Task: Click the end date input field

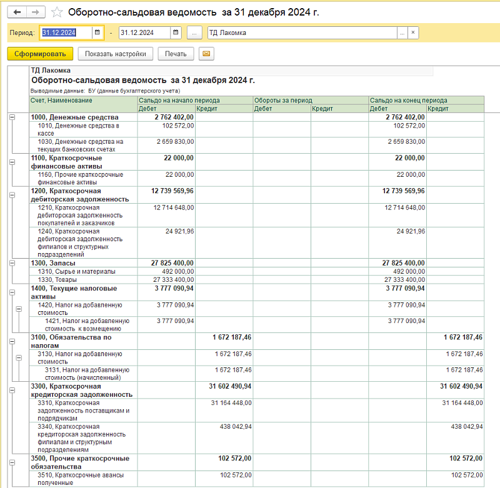Action: tap(144, 32)
